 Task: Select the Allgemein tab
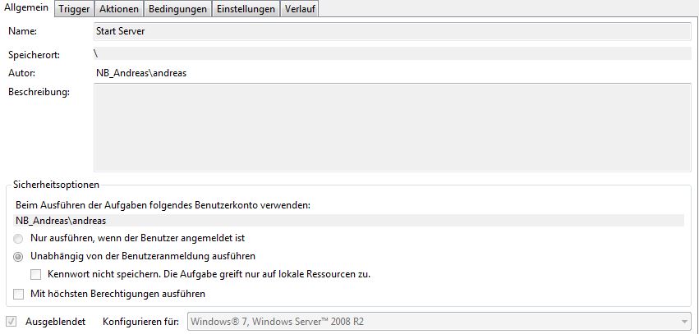click(26, 8)
